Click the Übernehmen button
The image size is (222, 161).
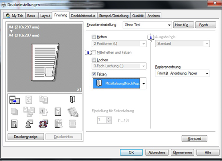point(182,153)
